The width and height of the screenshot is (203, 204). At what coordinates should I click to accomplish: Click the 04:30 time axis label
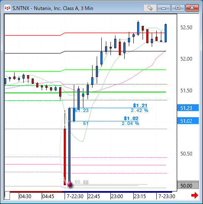point(25,196)
